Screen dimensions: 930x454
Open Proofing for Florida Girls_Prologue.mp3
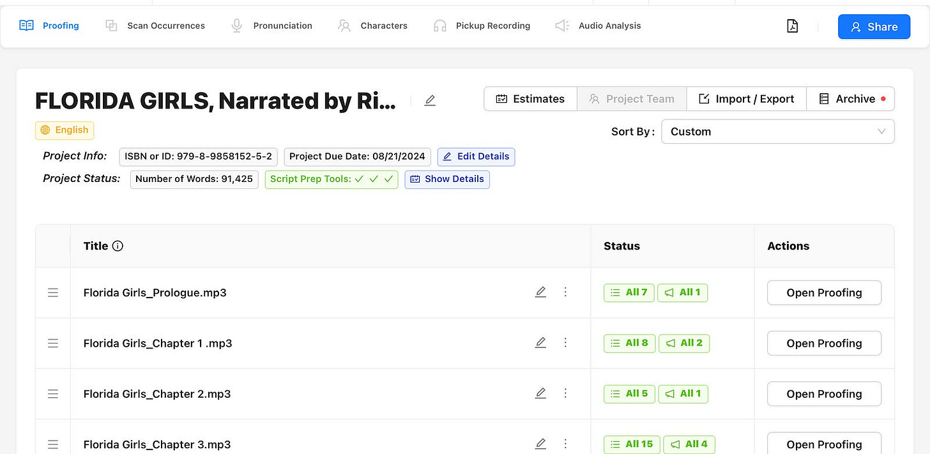[x=824, y=292]
